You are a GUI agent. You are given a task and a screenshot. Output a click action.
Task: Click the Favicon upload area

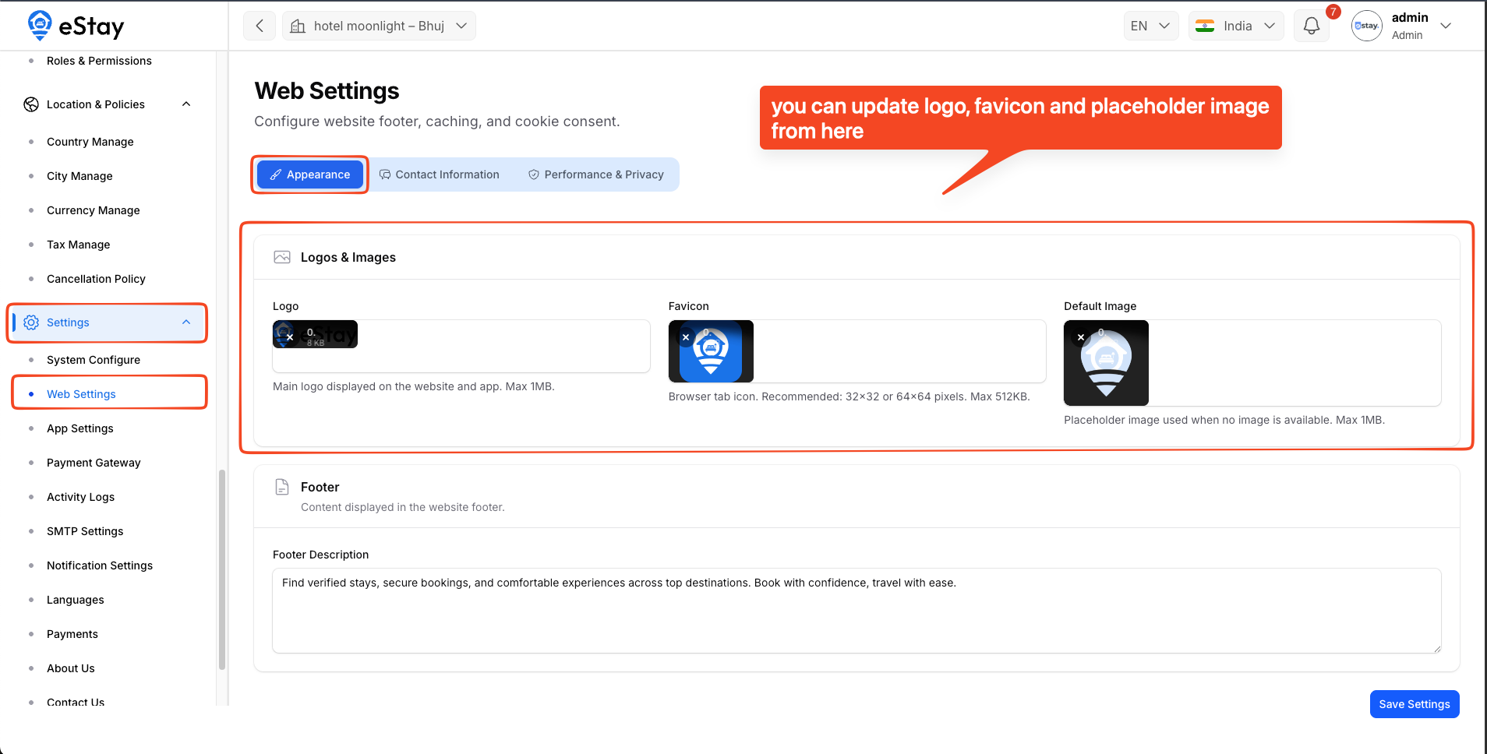pyautogui.click(x=857, y=351)
